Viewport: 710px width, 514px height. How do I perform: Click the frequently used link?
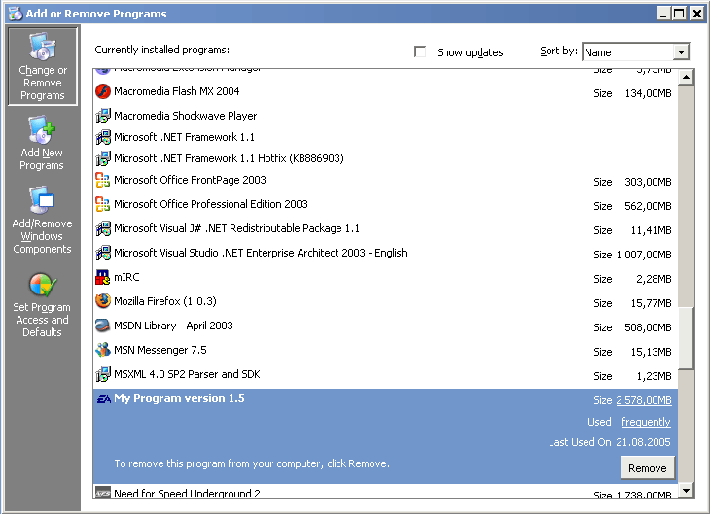coord(646,422)
